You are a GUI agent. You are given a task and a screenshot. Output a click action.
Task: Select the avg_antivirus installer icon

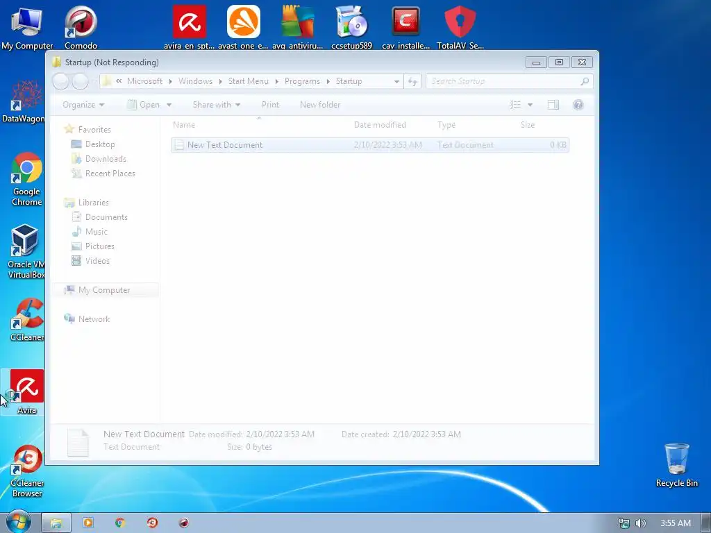point(297,27)
